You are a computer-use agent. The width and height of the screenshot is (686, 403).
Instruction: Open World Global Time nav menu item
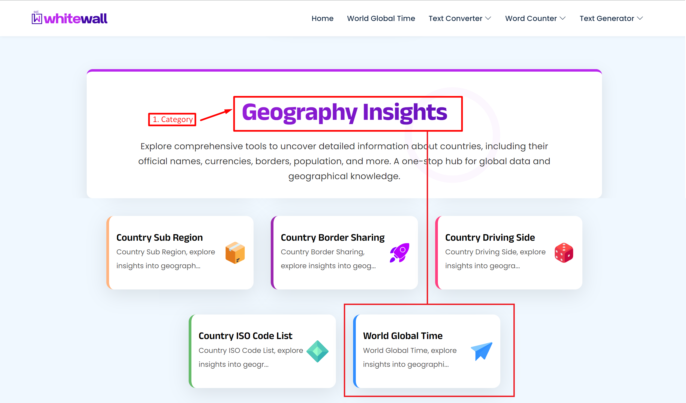tap(381, 18)
